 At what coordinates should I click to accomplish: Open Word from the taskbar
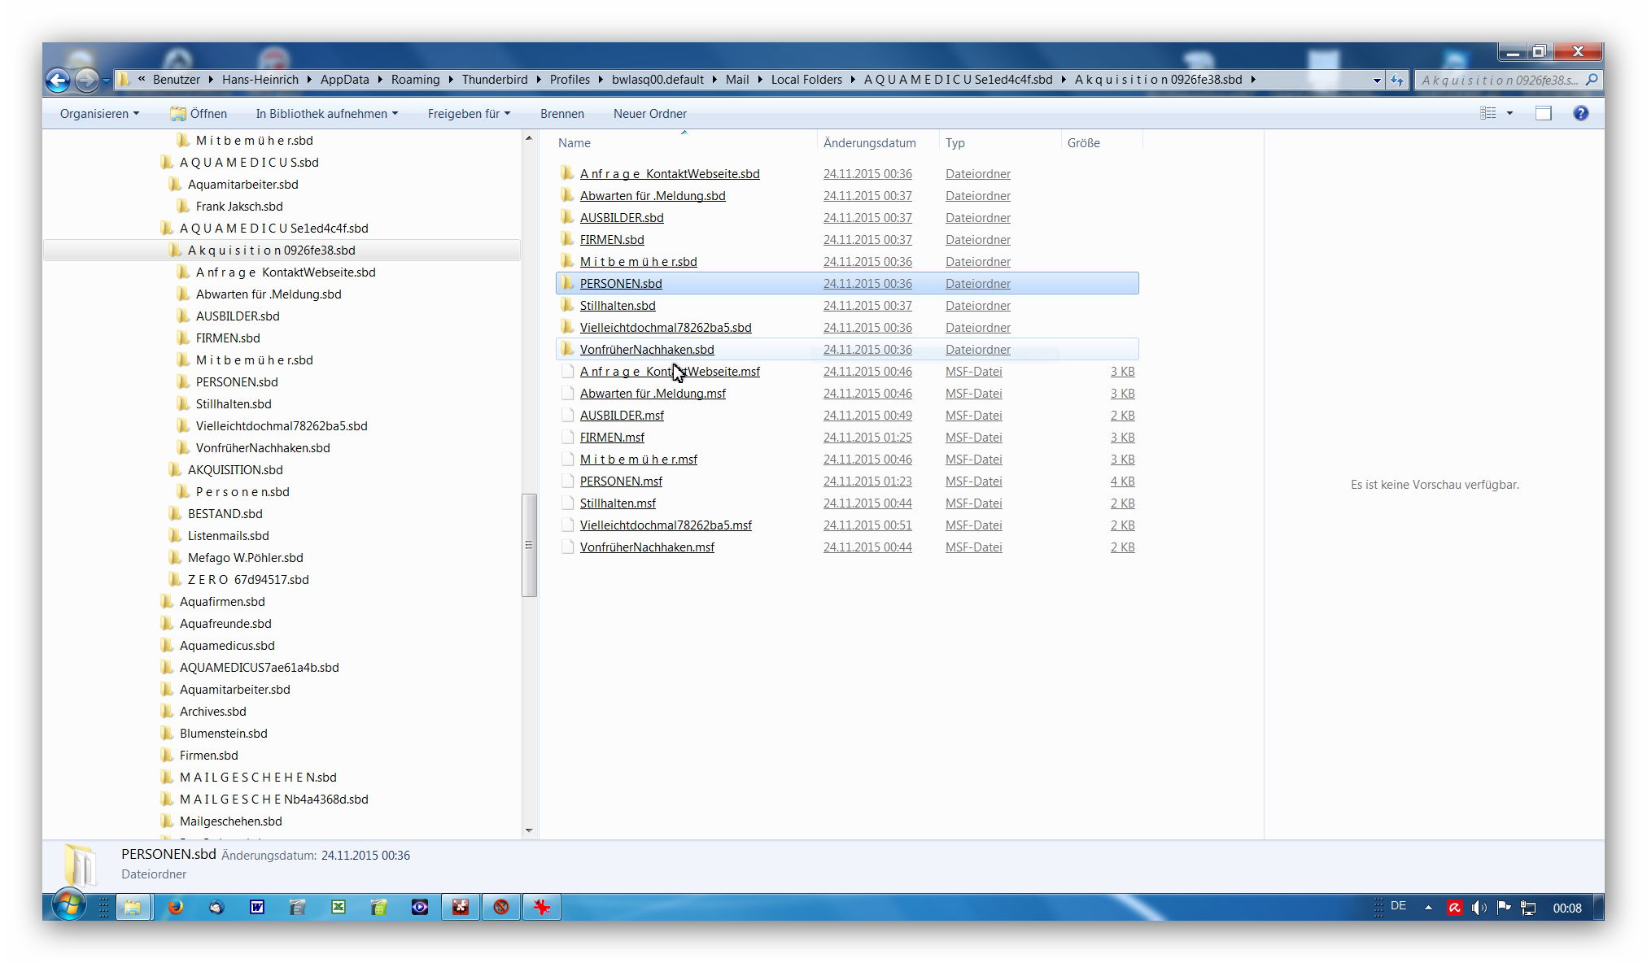tap(256, 907)
